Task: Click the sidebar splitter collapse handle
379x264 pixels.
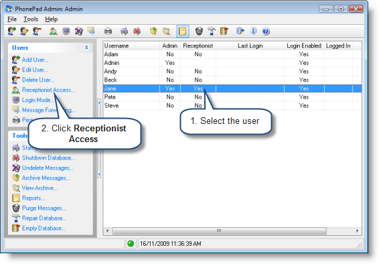Action: pyautogui.click(x=99, y=138)
